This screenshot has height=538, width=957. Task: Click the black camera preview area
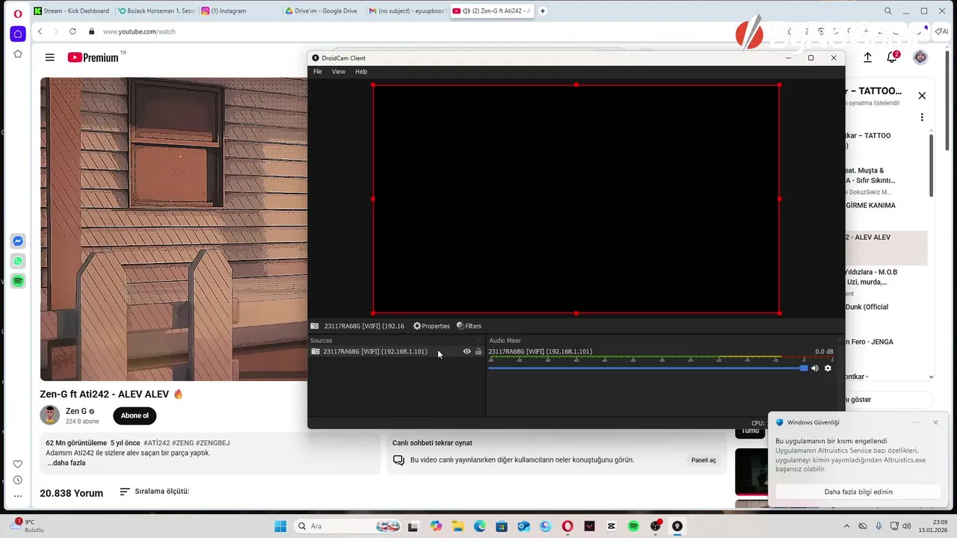tap(576, 199)
